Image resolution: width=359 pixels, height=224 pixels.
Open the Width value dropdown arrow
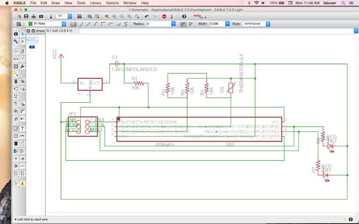[227, 24]
